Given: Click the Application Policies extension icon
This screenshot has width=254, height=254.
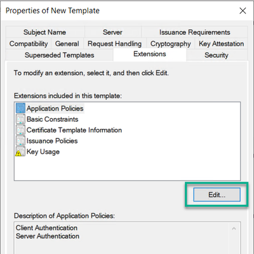Looking at the screenshot, I should (x=20, y=108).
